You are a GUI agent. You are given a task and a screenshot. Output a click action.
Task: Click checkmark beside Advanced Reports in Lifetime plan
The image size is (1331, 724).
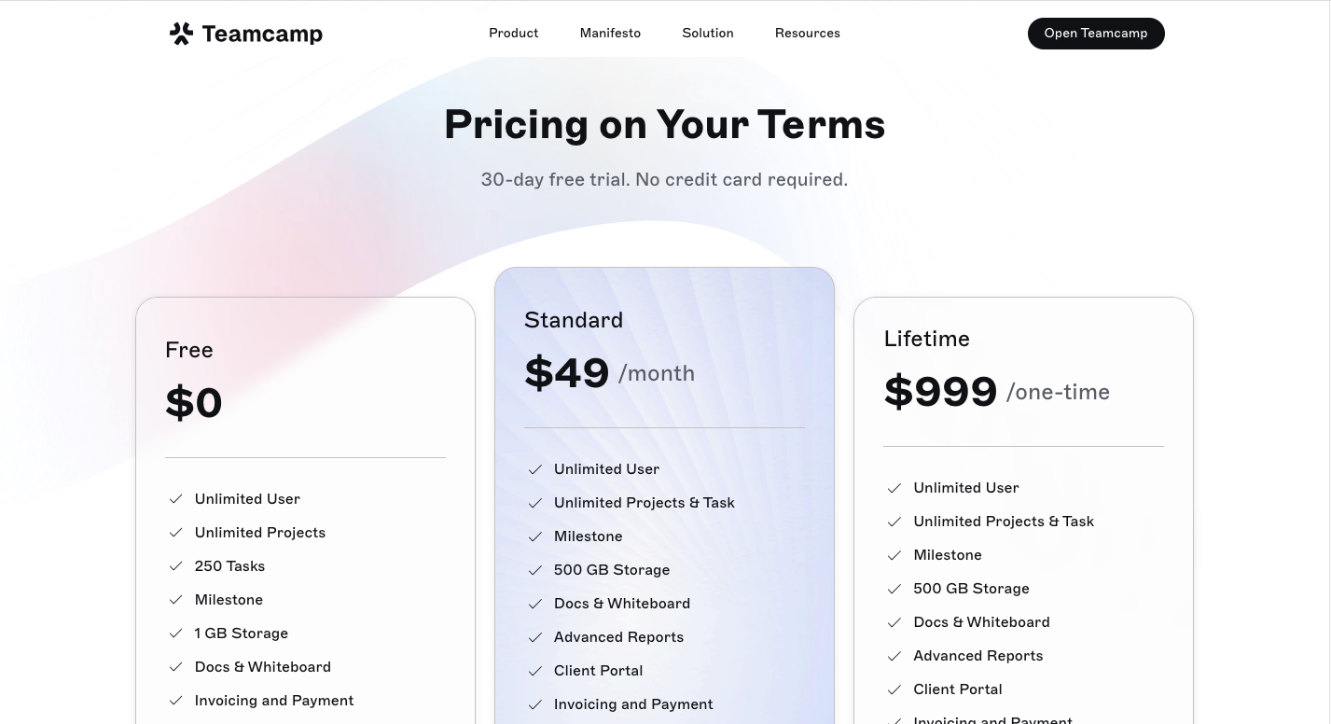[x=894, y=656]
